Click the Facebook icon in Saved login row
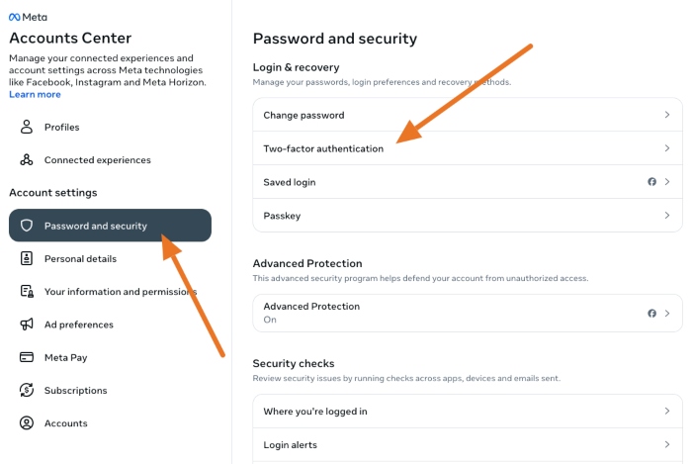This screenshot has width=692, height=464. click(651, 182)
